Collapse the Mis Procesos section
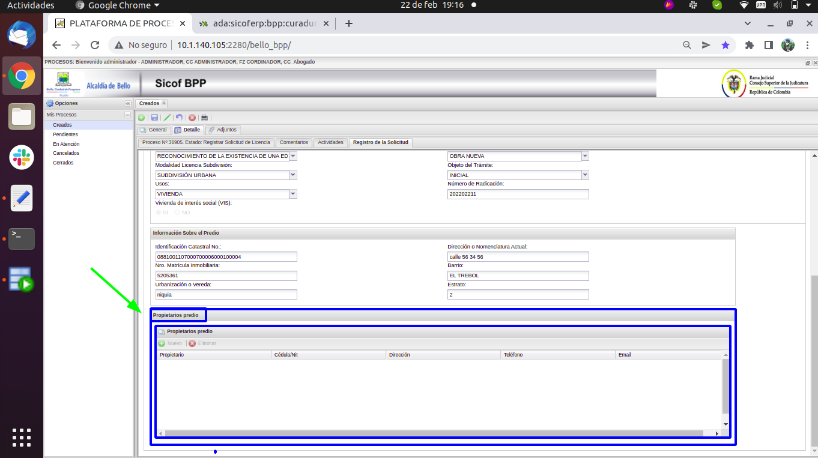The height and width of the screenshot is (458, 818). click(x=127, y=115)
